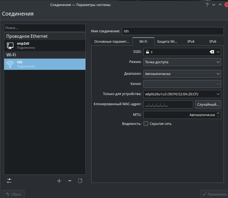Viewport: 228px width, 198px height.
Task: Expand the SSID dropdown list
Action: pos(218,52)
